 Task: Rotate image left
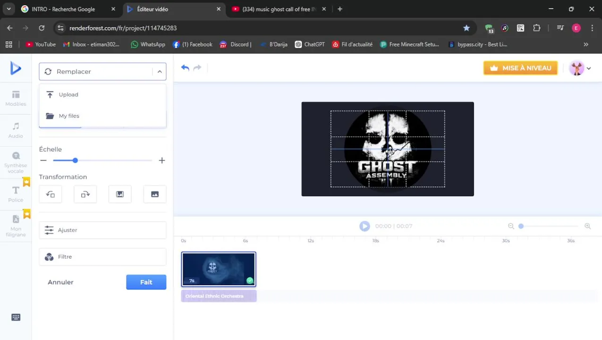click(51, 194)
